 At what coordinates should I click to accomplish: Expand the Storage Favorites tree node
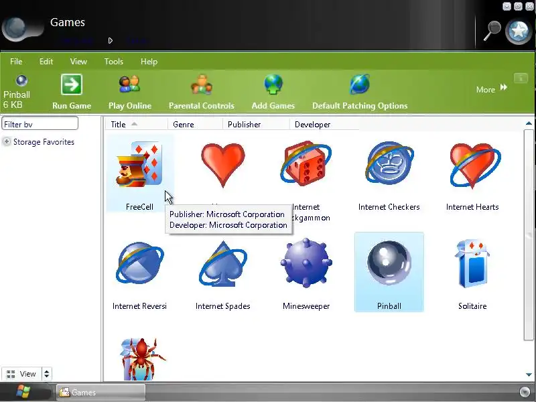point(7,141)
